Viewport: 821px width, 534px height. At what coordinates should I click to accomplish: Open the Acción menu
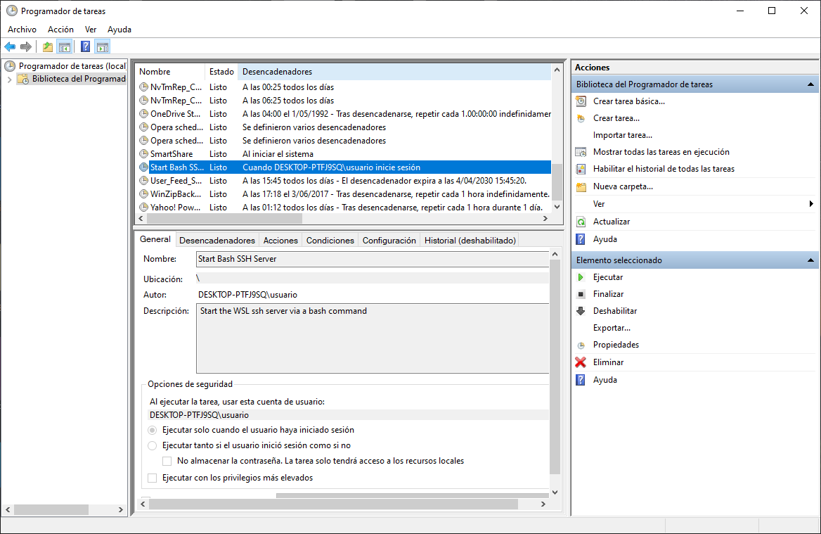60,30
